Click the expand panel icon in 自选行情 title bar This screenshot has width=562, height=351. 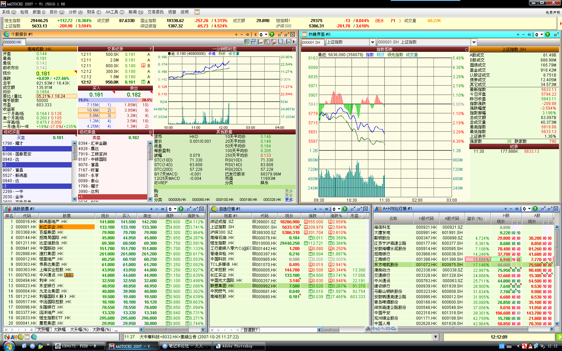pyautogui.click(x=359, y=209)
